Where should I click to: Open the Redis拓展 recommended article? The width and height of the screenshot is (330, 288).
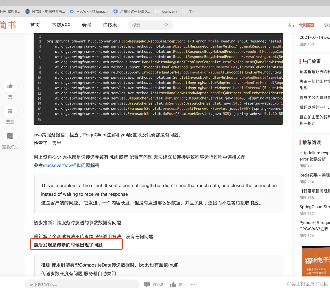click(x=315, y=175)
